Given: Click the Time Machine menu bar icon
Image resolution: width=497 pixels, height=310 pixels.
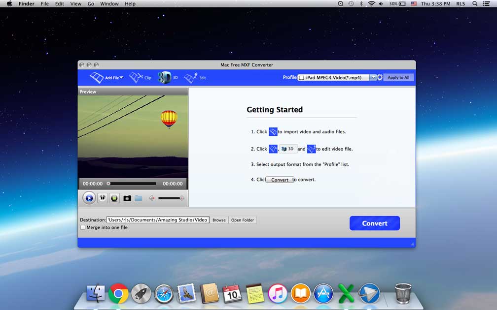Looking at the screenshot, I should [351, 4].
